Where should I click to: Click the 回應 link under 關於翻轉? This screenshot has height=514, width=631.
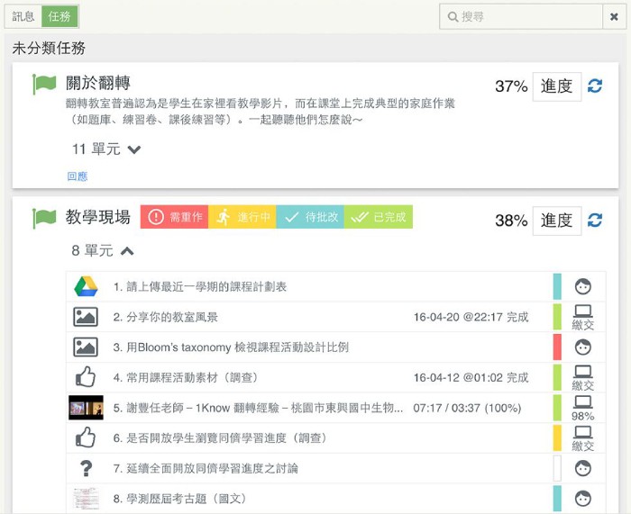[78, 176]
